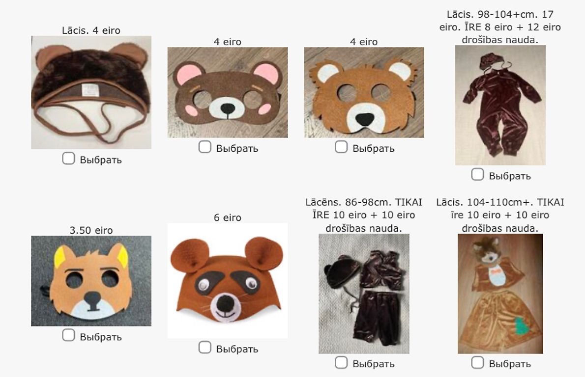Open the dark velvet bear jumpsuit photo
Image resolution: width=585 pixels, height=377 pixels.
coord(500,105)
